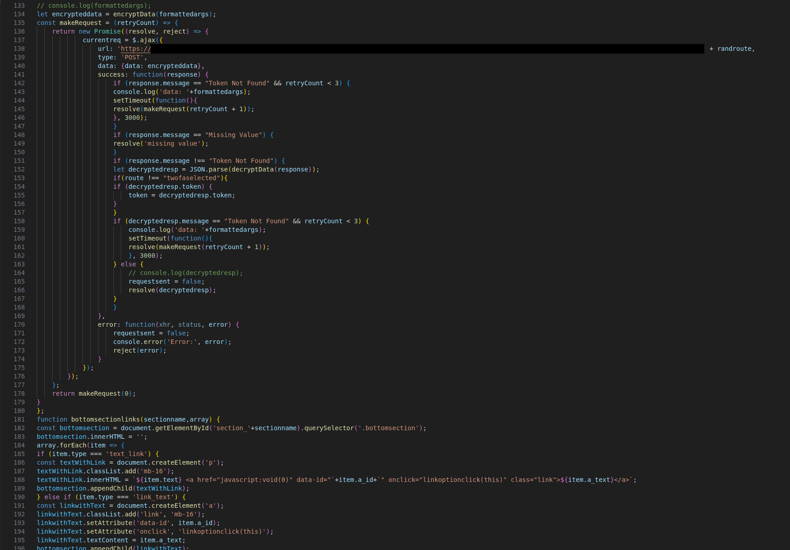The height and width of the screenshot is (550, 790).
Task: Click makeRequest(0) in the return statement
Action: [105, 394]
